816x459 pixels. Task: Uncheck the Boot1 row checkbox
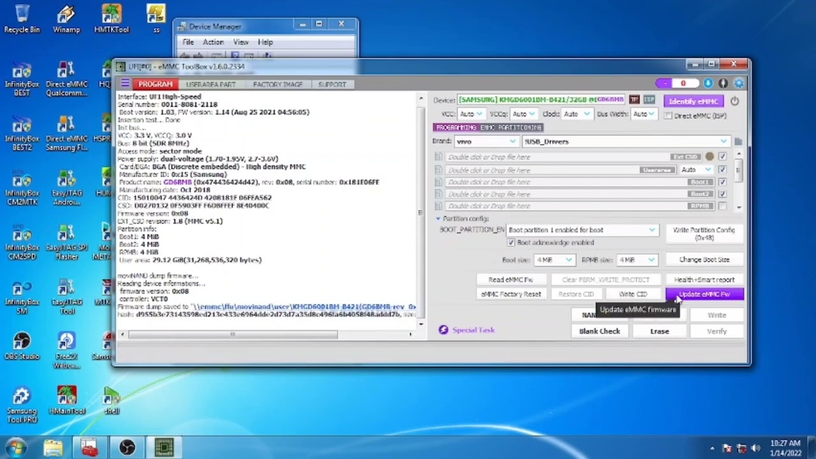(x=722, y=182)
